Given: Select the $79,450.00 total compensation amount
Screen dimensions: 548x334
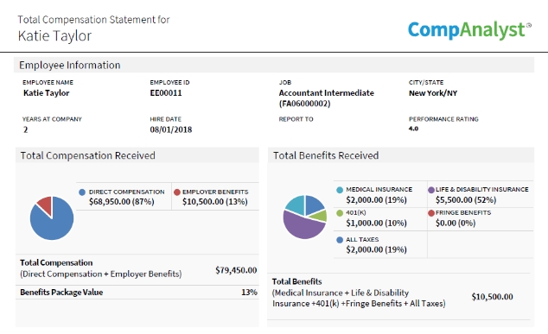Looking at the screenshot, I should pos(236,270).
